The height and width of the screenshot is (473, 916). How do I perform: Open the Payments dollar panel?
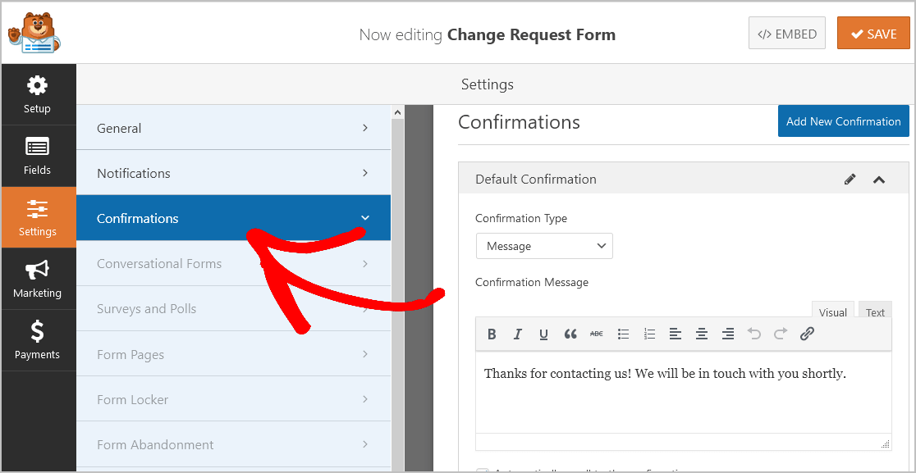pos(38,340)
